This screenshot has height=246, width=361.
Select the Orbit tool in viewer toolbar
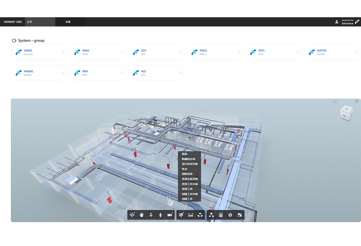point(132,215)
